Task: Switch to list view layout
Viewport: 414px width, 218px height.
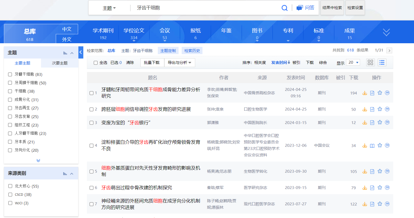Action: point(382,62)
